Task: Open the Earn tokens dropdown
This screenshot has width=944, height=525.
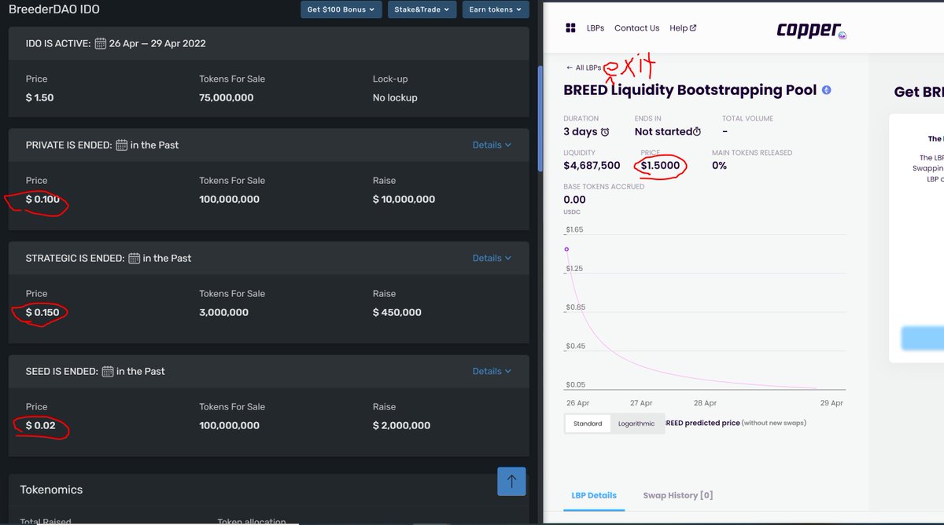Action: [x=495, y=9]
